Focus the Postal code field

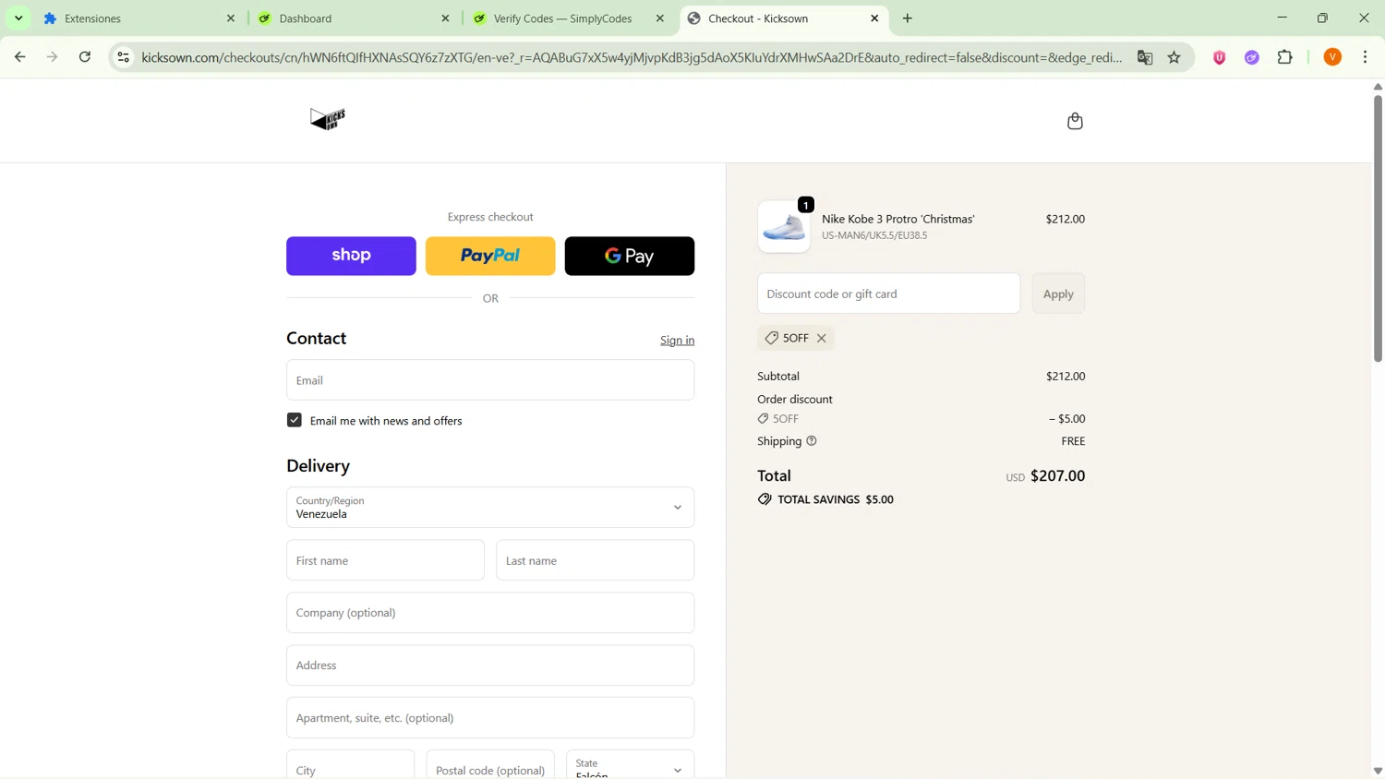tap(490, 765)
